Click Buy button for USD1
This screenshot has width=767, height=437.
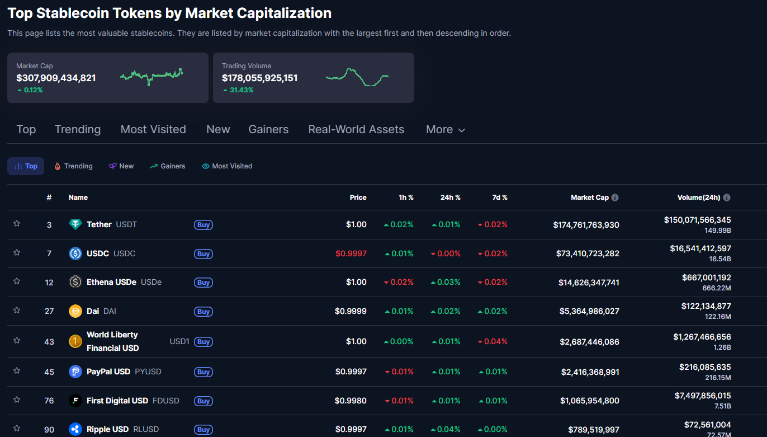tap(203, 342)
